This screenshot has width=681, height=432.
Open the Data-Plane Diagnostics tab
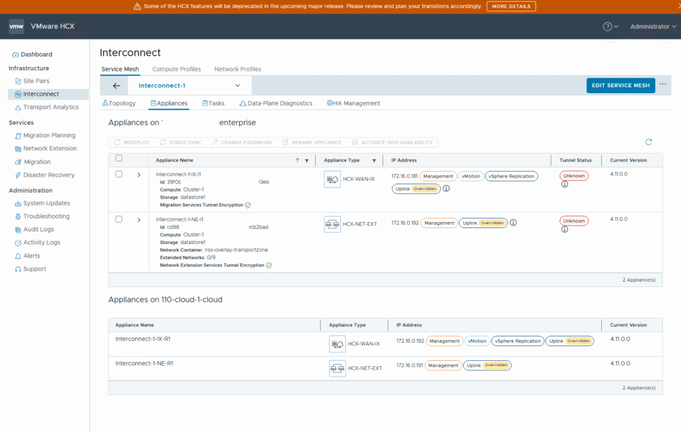[275, 103]
